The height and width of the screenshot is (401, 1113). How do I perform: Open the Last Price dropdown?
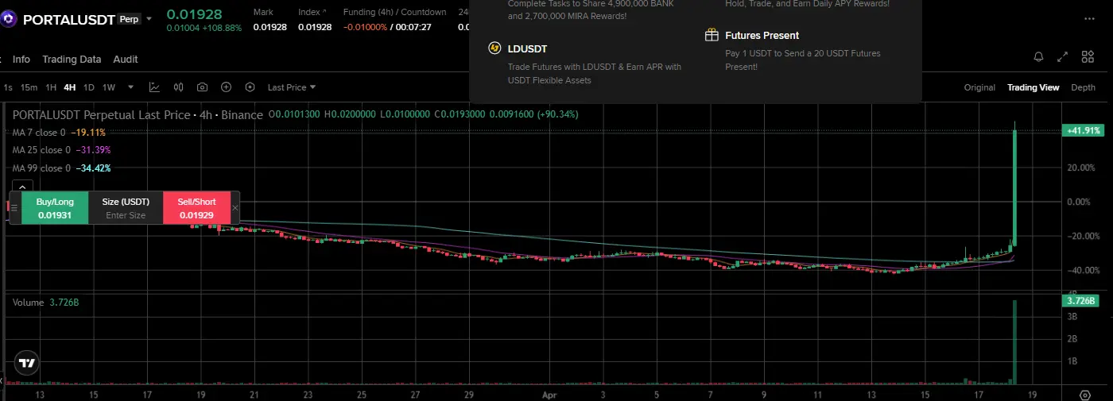pyautogui.click(x=291, y=87)
